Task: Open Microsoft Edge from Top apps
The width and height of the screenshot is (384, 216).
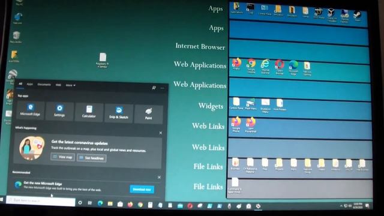Action: pyautogui.click(x=30, y=110)
